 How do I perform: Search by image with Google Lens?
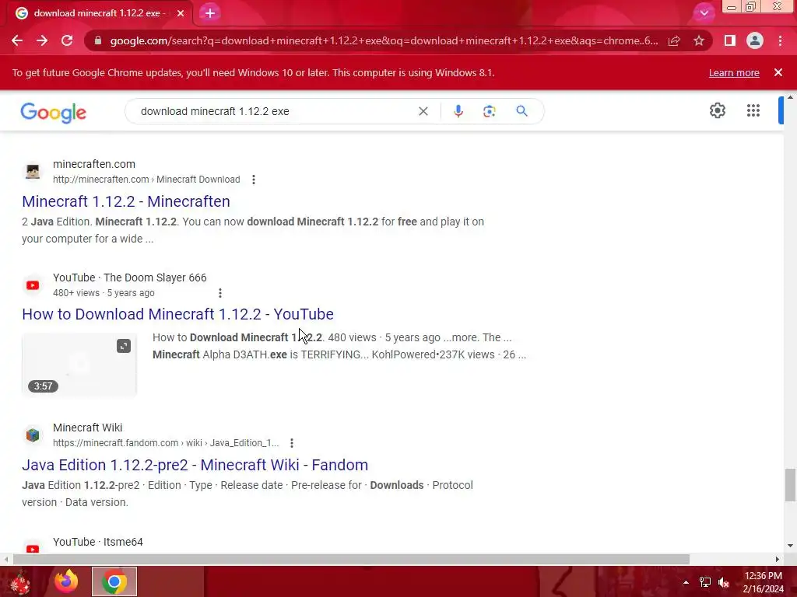point(489,111)
